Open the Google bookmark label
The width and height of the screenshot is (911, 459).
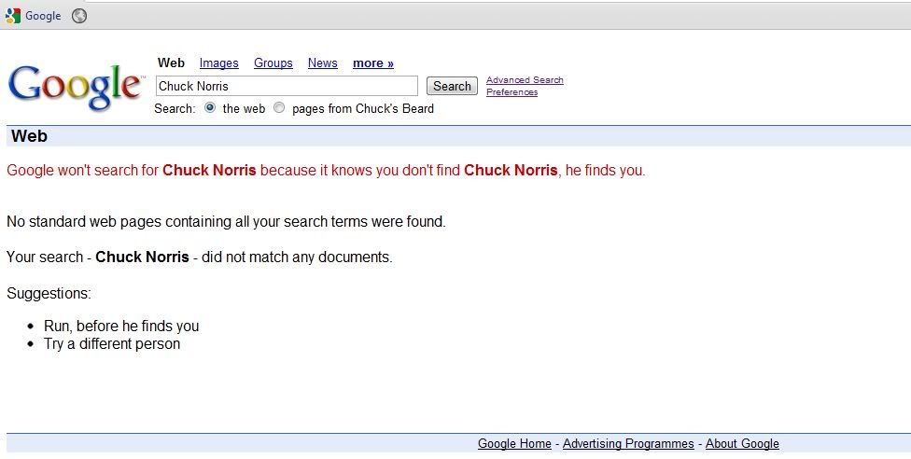(43, 16)
